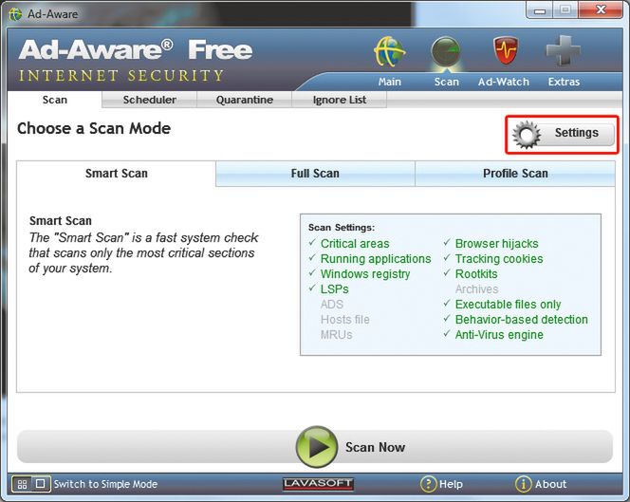Click the Help question mark icon
Screen dimensions: 630x502
pyautogui.click(x=428, y=484)
